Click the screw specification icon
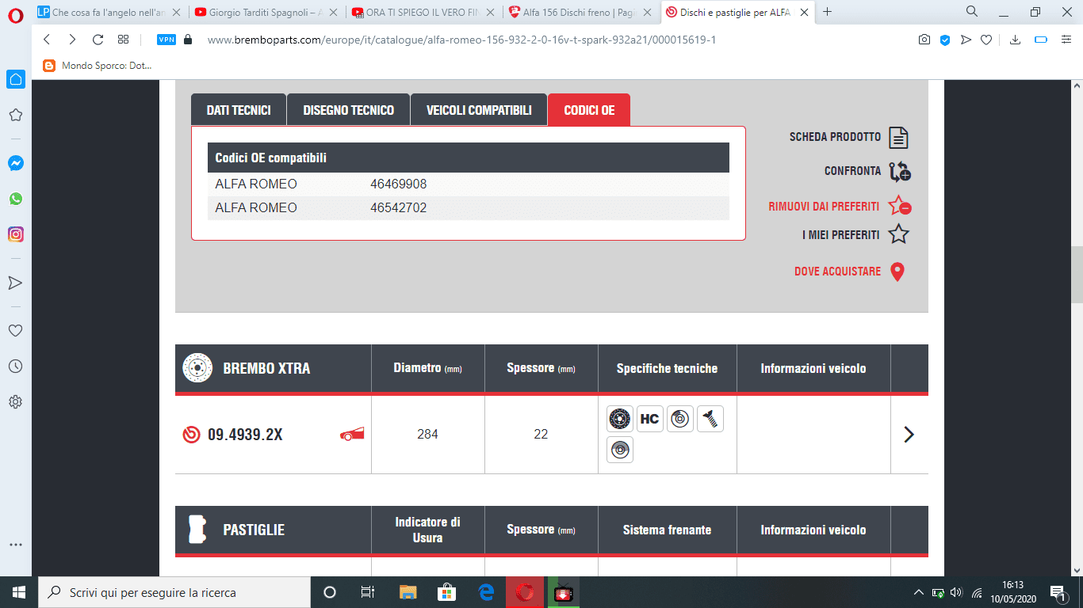 tap(710, 419)
